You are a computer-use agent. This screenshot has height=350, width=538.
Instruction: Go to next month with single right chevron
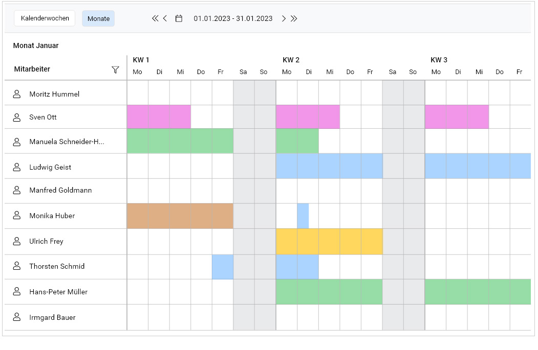(284, 18)
